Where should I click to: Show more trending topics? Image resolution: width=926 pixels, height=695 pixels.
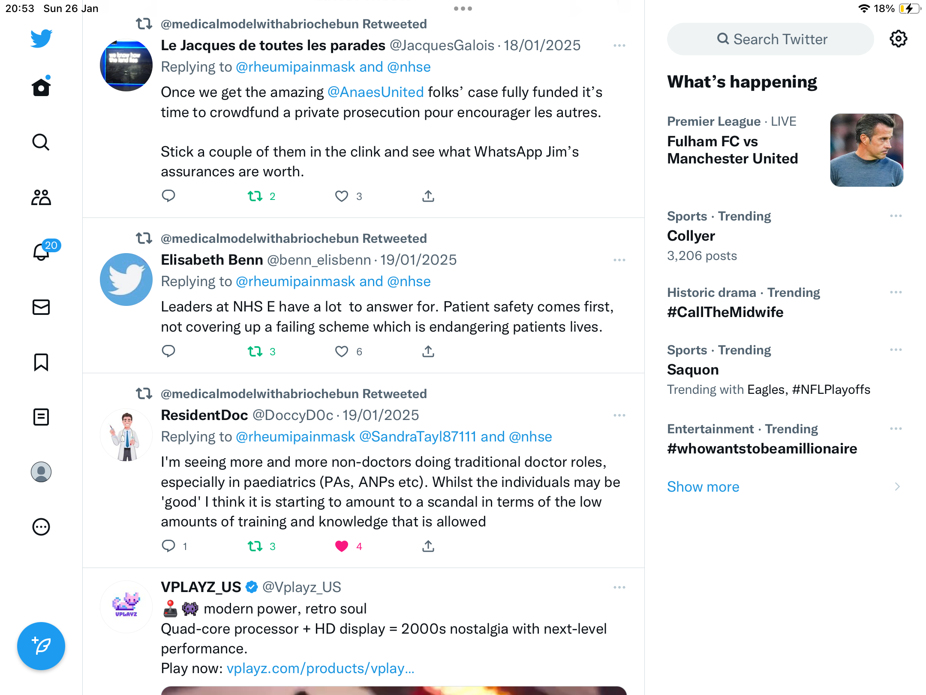tap(703, 487)
